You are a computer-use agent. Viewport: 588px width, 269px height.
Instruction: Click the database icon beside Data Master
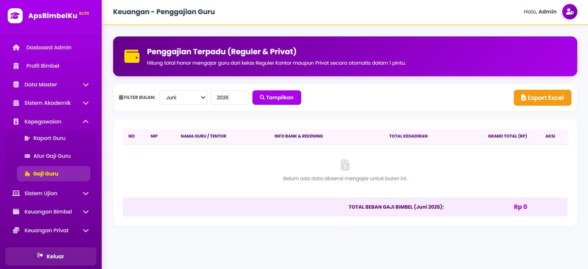click(x=16, y=85)
